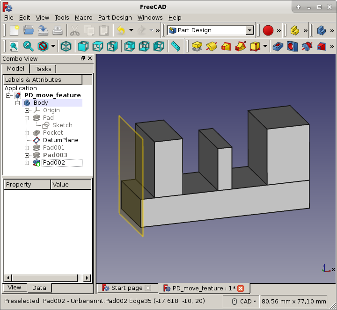Set top view cube icon
The image size is (337, 310).
point(98,46)
